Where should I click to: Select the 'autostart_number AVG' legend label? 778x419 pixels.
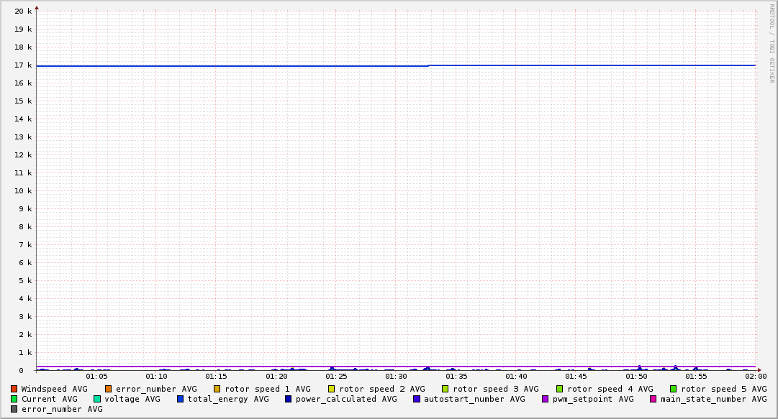(474, 399)
